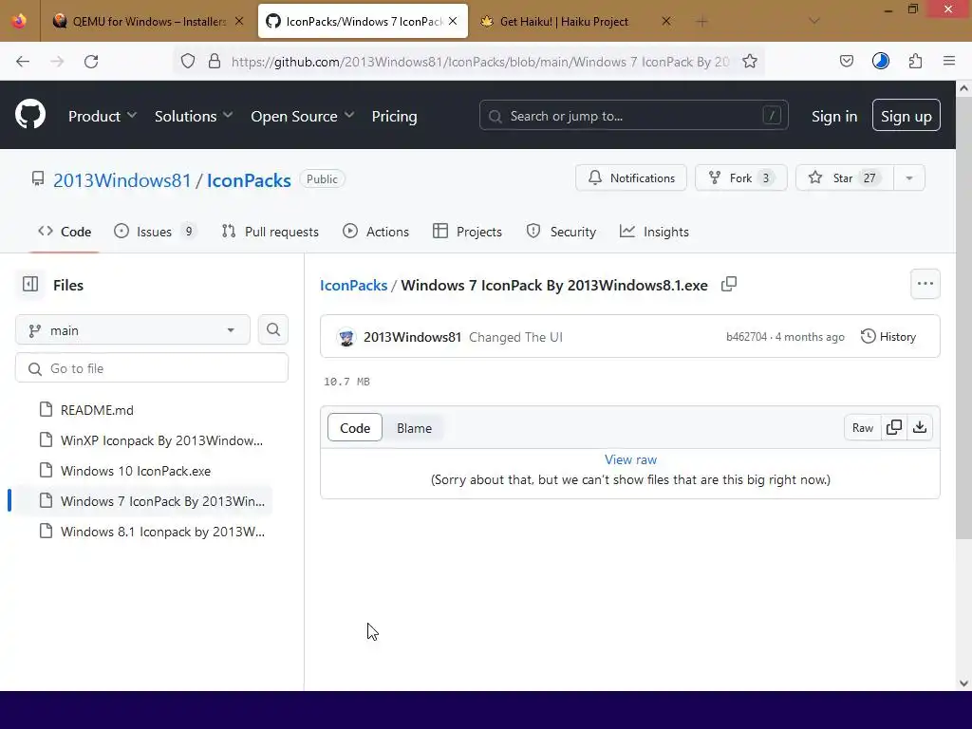Click the padlock site info icon
Image resolution: width=972 pixels, height=729 pixels.
(x=215, y=62)
